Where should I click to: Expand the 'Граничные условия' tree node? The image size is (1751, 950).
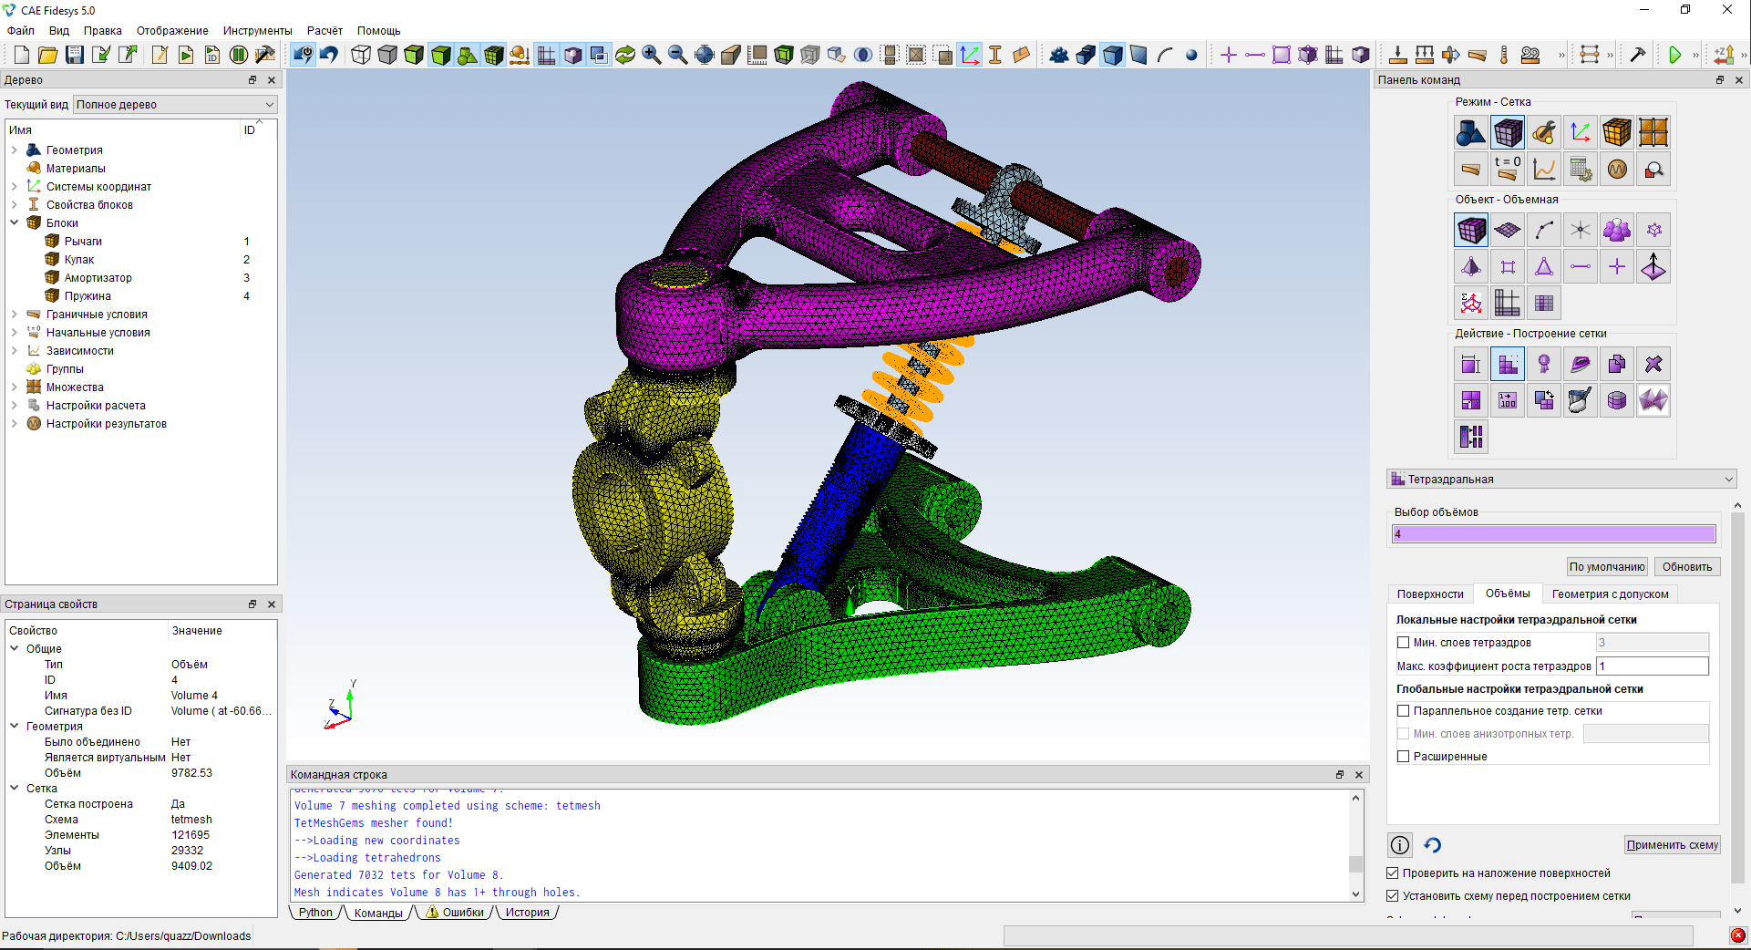(x=15, y=315)
